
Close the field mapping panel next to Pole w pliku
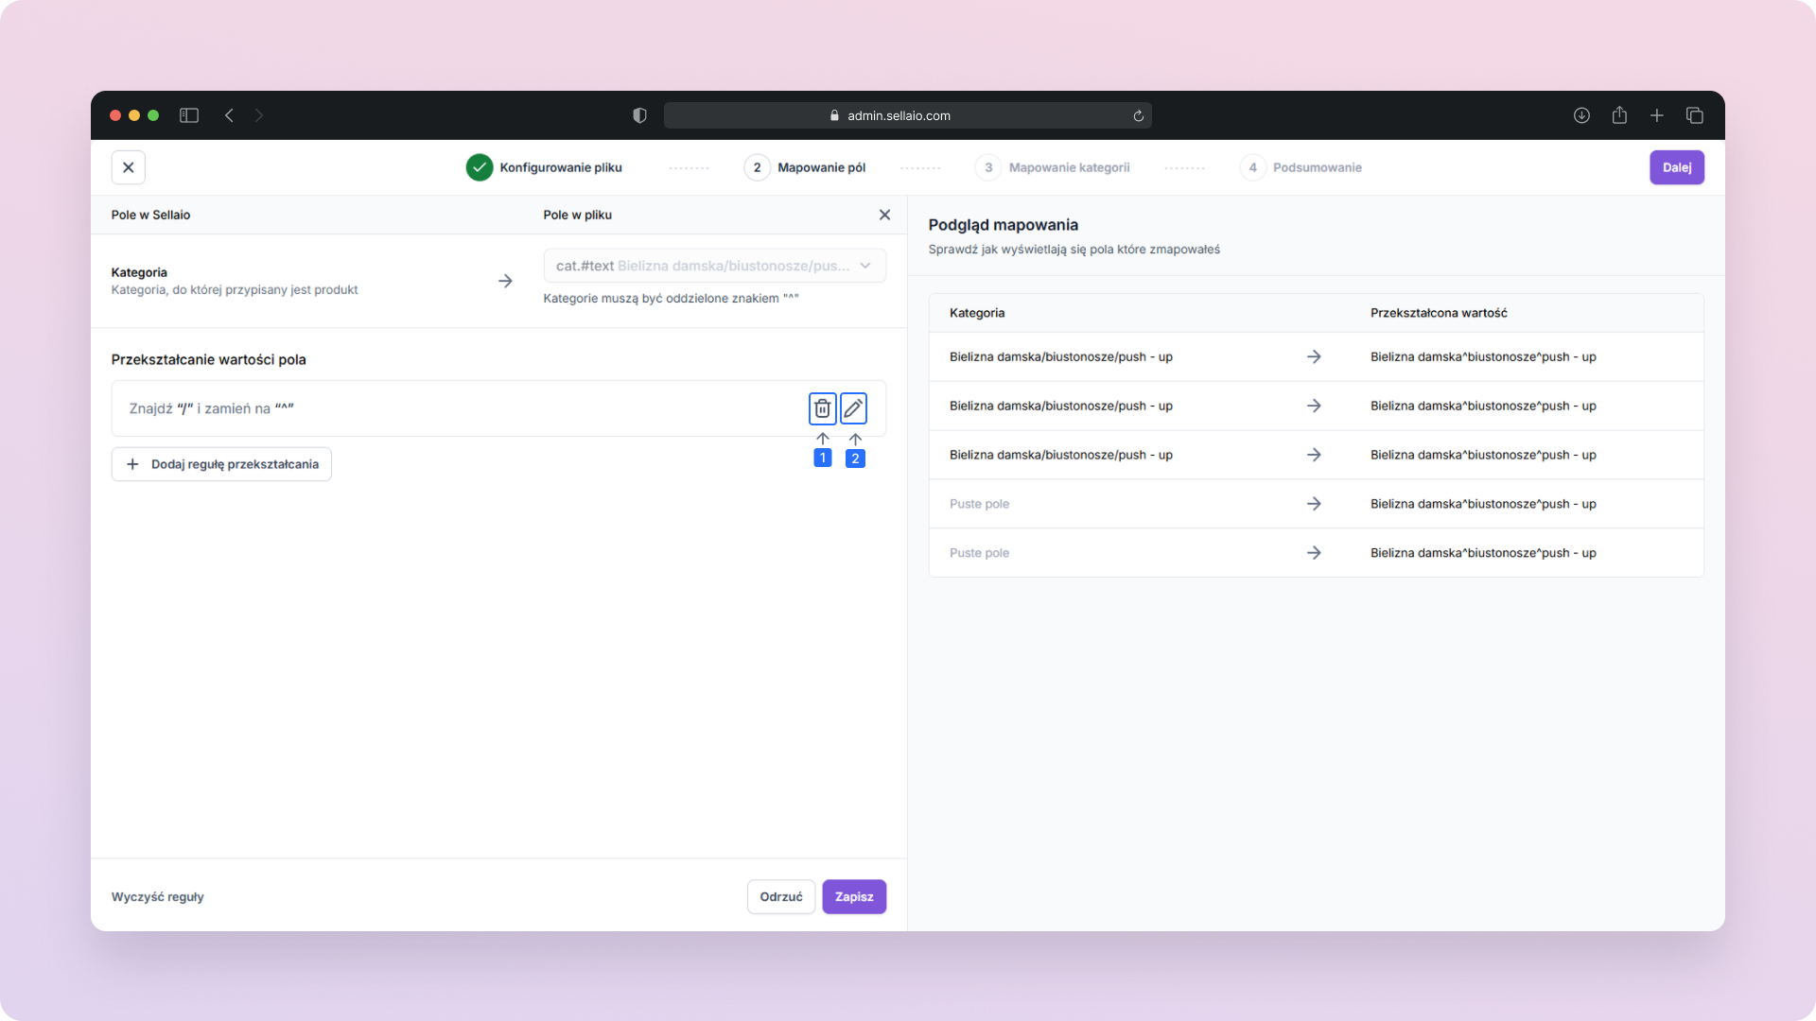coord(884,215)
